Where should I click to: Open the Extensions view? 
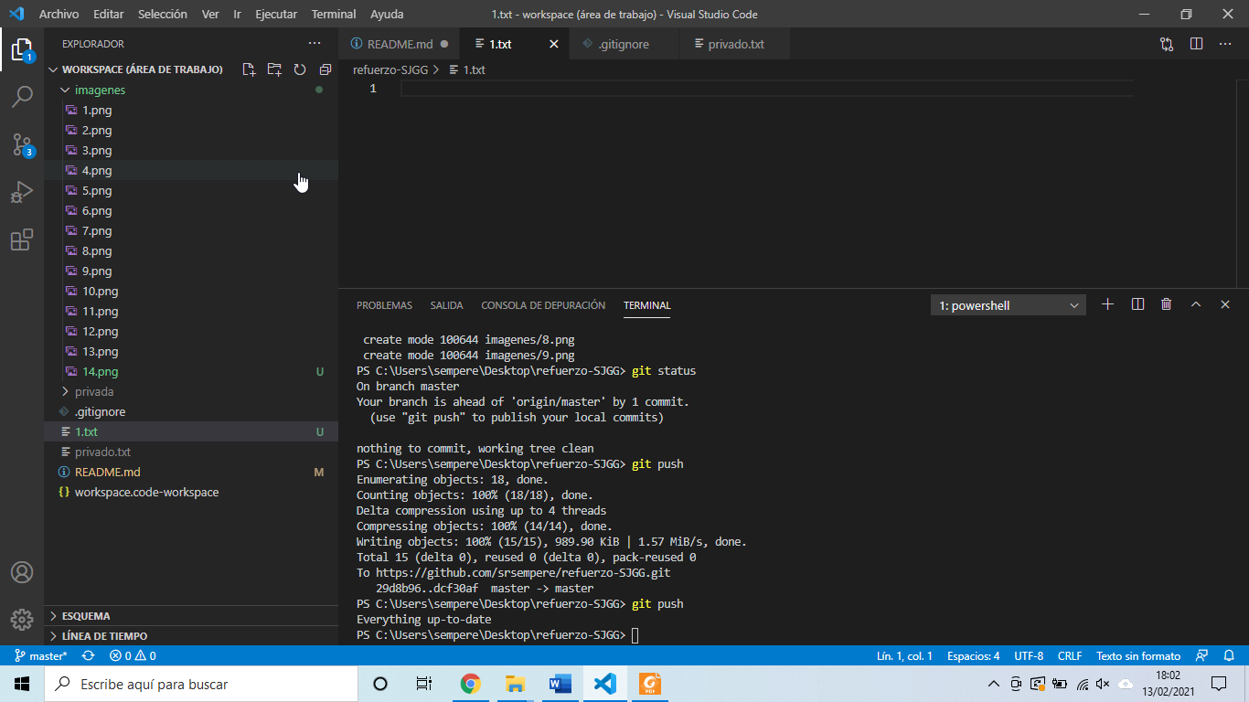(x=22, y=239)
